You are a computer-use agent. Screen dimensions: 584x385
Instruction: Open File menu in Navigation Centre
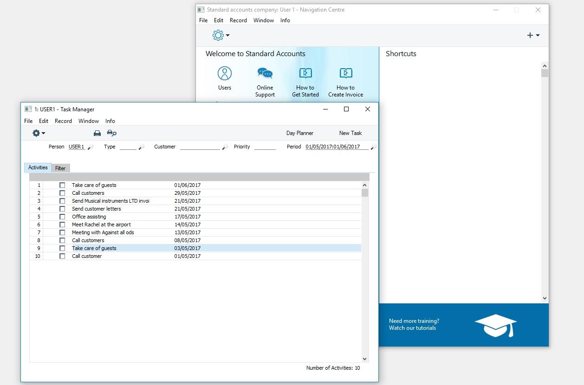[x=203, y=20]
